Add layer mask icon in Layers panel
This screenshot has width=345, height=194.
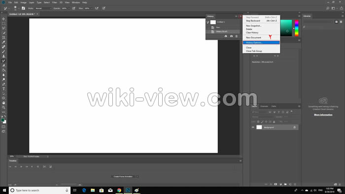coord(276,184)
